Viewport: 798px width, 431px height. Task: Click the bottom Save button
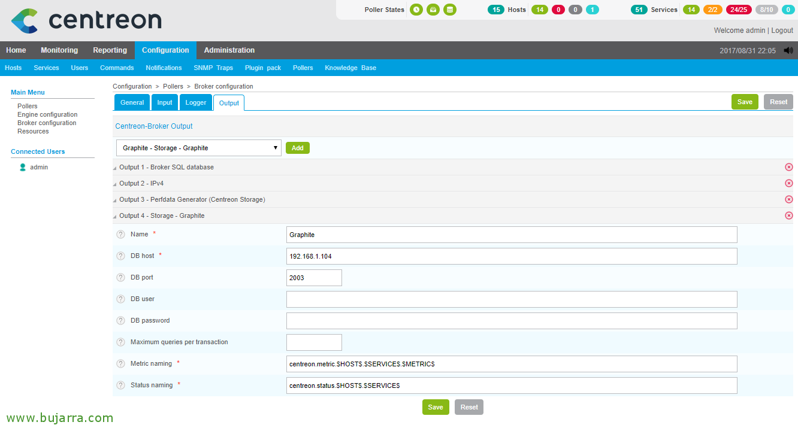436,407
